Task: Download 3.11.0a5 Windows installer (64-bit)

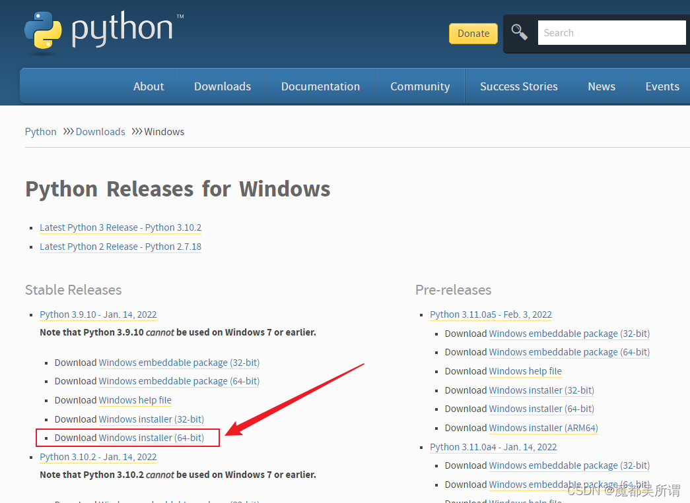Action: [541, 409]
